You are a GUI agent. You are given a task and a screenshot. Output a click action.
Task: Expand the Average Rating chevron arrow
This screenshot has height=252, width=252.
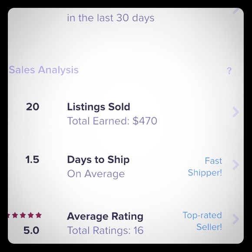(236, 219)
